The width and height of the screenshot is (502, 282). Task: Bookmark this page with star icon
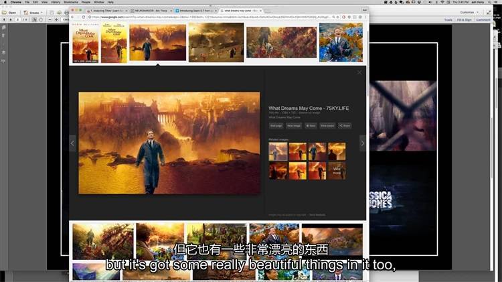coord(338,17)
